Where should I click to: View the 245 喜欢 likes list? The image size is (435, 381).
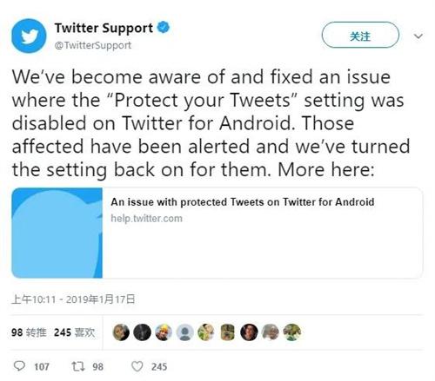75,332
